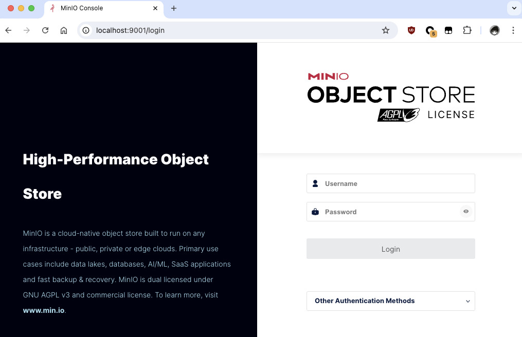Expand Other Authentication Methods dropdown
The width and height of the screenshot is (522, 337).
coord(390,301)
